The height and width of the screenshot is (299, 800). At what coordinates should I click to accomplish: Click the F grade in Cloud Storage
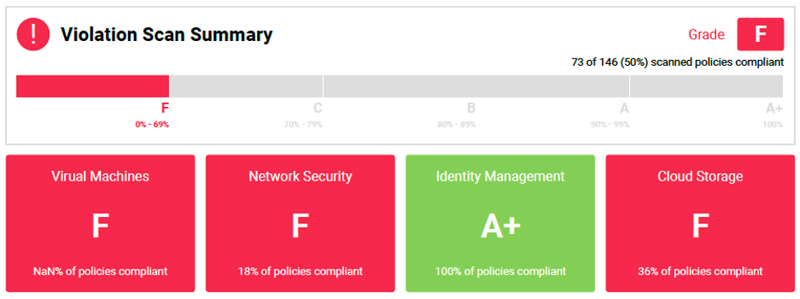point(700,226)
